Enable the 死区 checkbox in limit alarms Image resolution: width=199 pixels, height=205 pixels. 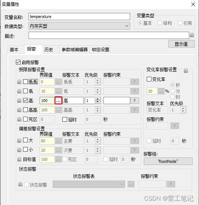[25, 119]
